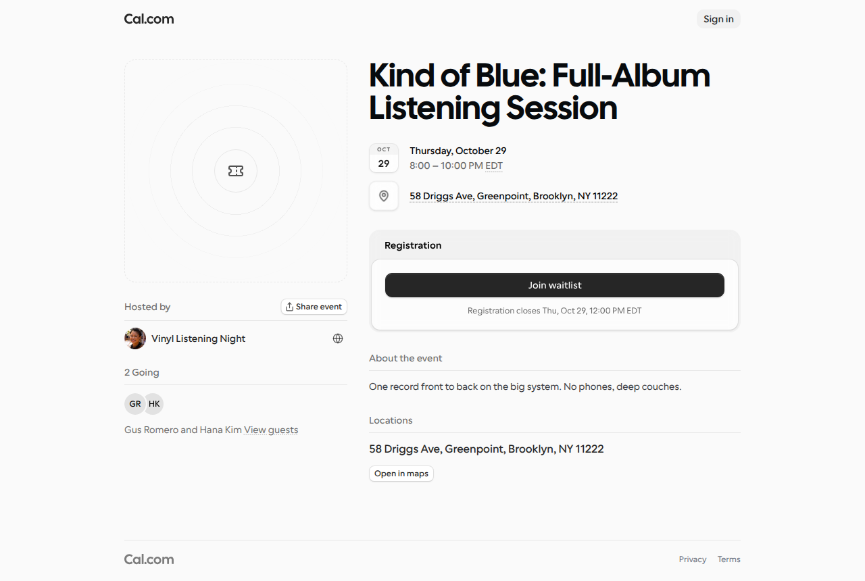Click the Open in maps button
Screen dimensions: 865x581
tap(401, 474)
